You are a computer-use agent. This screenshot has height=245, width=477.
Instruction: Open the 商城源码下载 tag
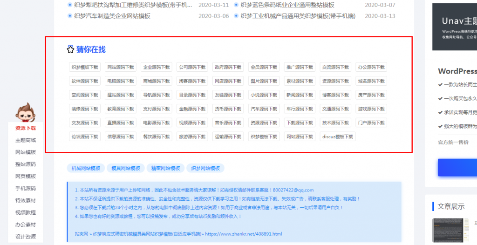coord(157,81)
